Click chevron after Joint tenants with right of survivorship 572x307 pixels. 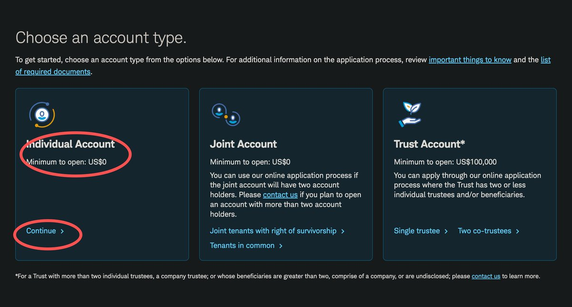click(x=343, y=231)
